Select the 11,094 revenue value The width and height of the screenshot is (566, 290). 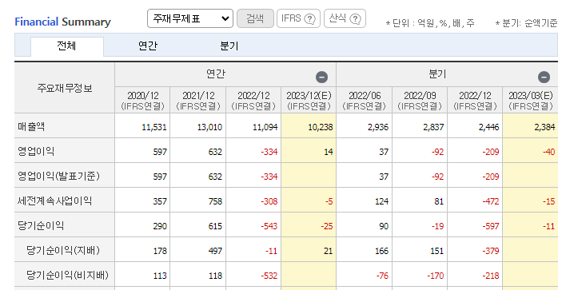265,127
